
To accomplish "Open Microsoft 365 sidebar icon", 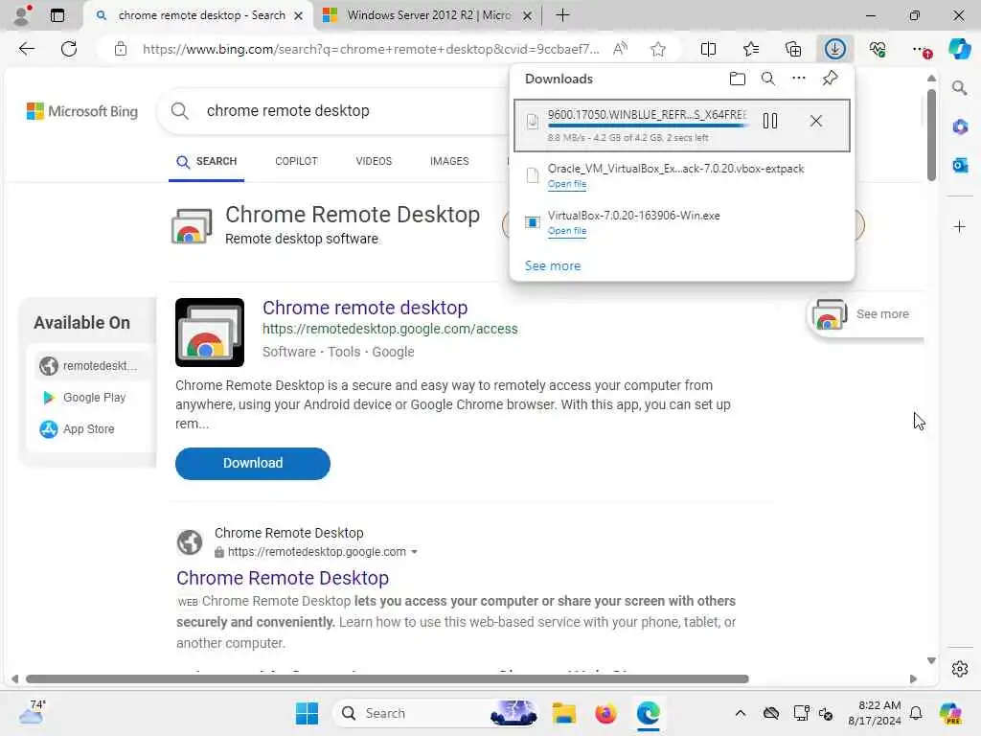I will click(960, 126).
